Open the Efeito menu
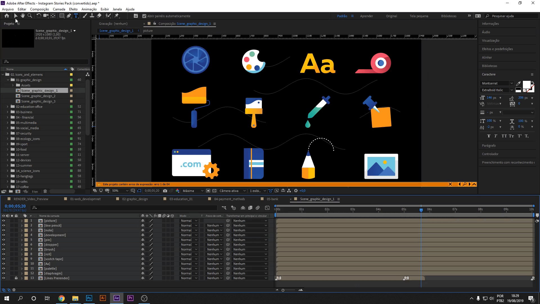 (73, 9)
